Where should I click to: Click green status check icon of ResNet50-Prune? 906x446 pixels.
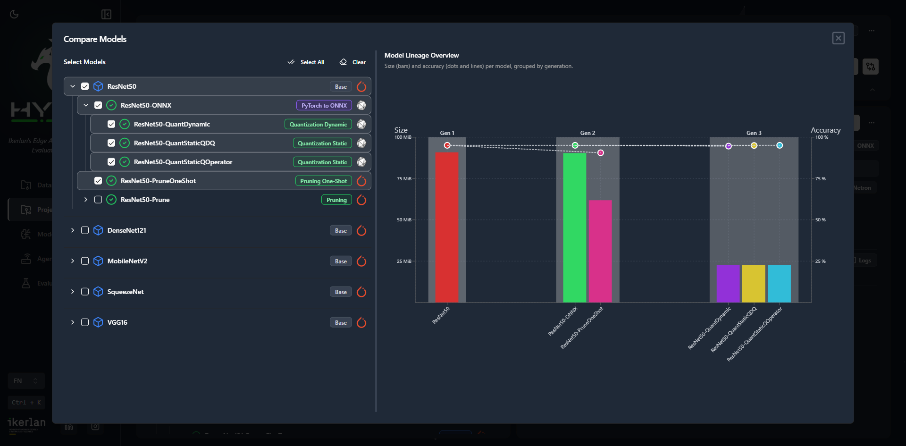pos(111,200)
